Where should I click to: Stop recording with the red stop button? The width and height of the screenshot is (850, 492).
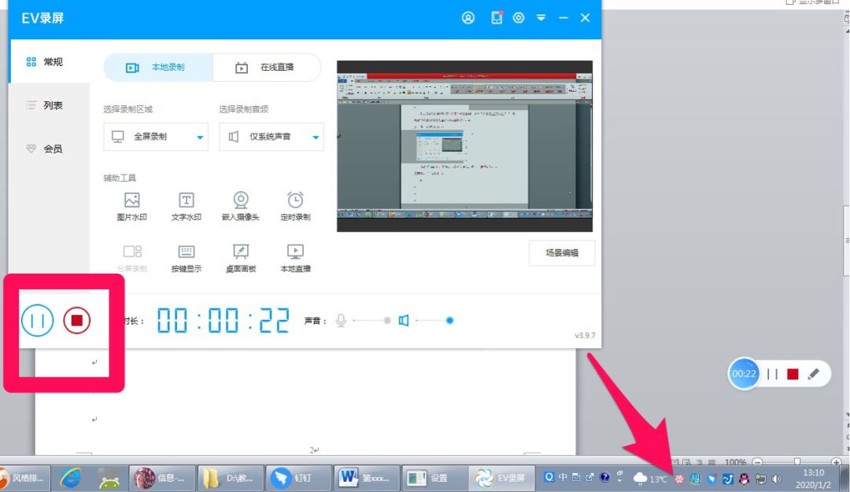click(x=76, y=321)
